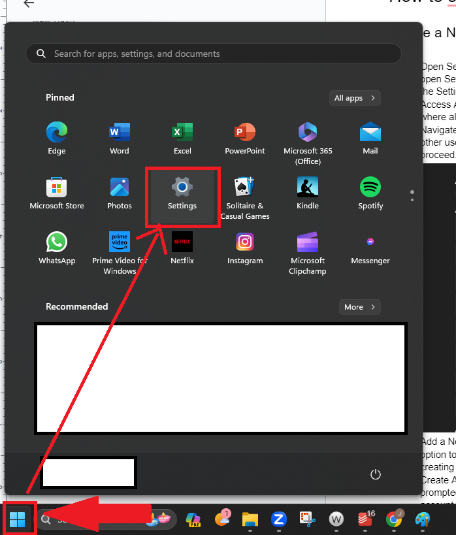
Task: Open Spotify from pinned apps
Action: 370,193
